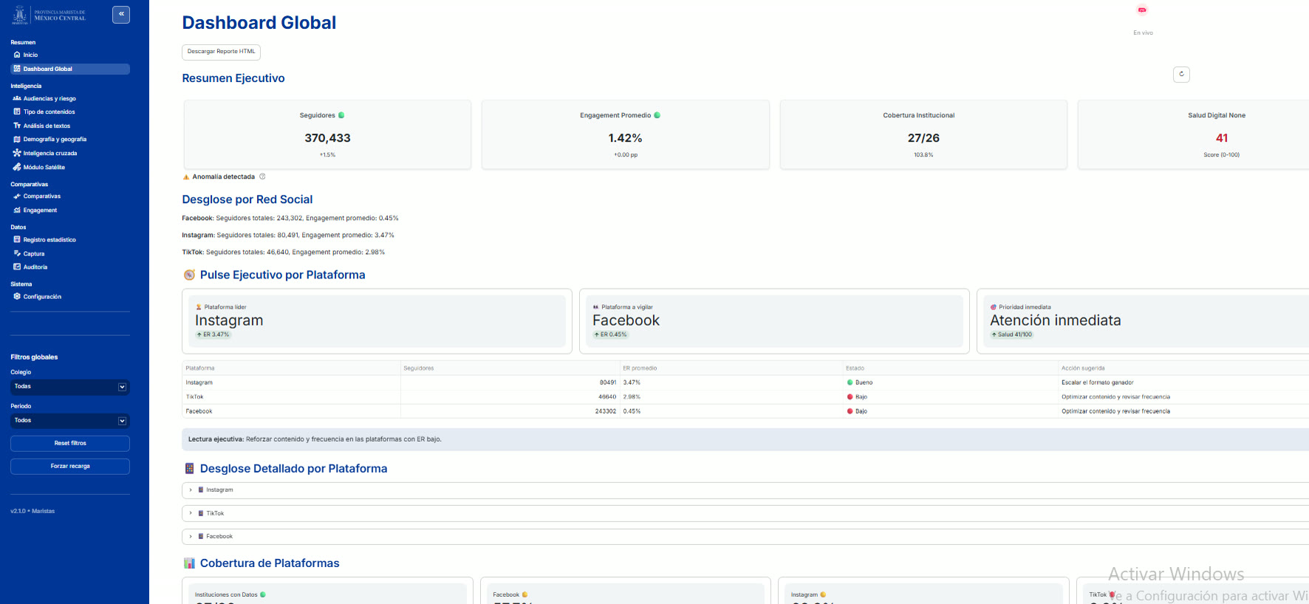Click the Salud Digital score 41
The width and height of the screenshot is (1309, 604).
click(x=1222, y=138)
